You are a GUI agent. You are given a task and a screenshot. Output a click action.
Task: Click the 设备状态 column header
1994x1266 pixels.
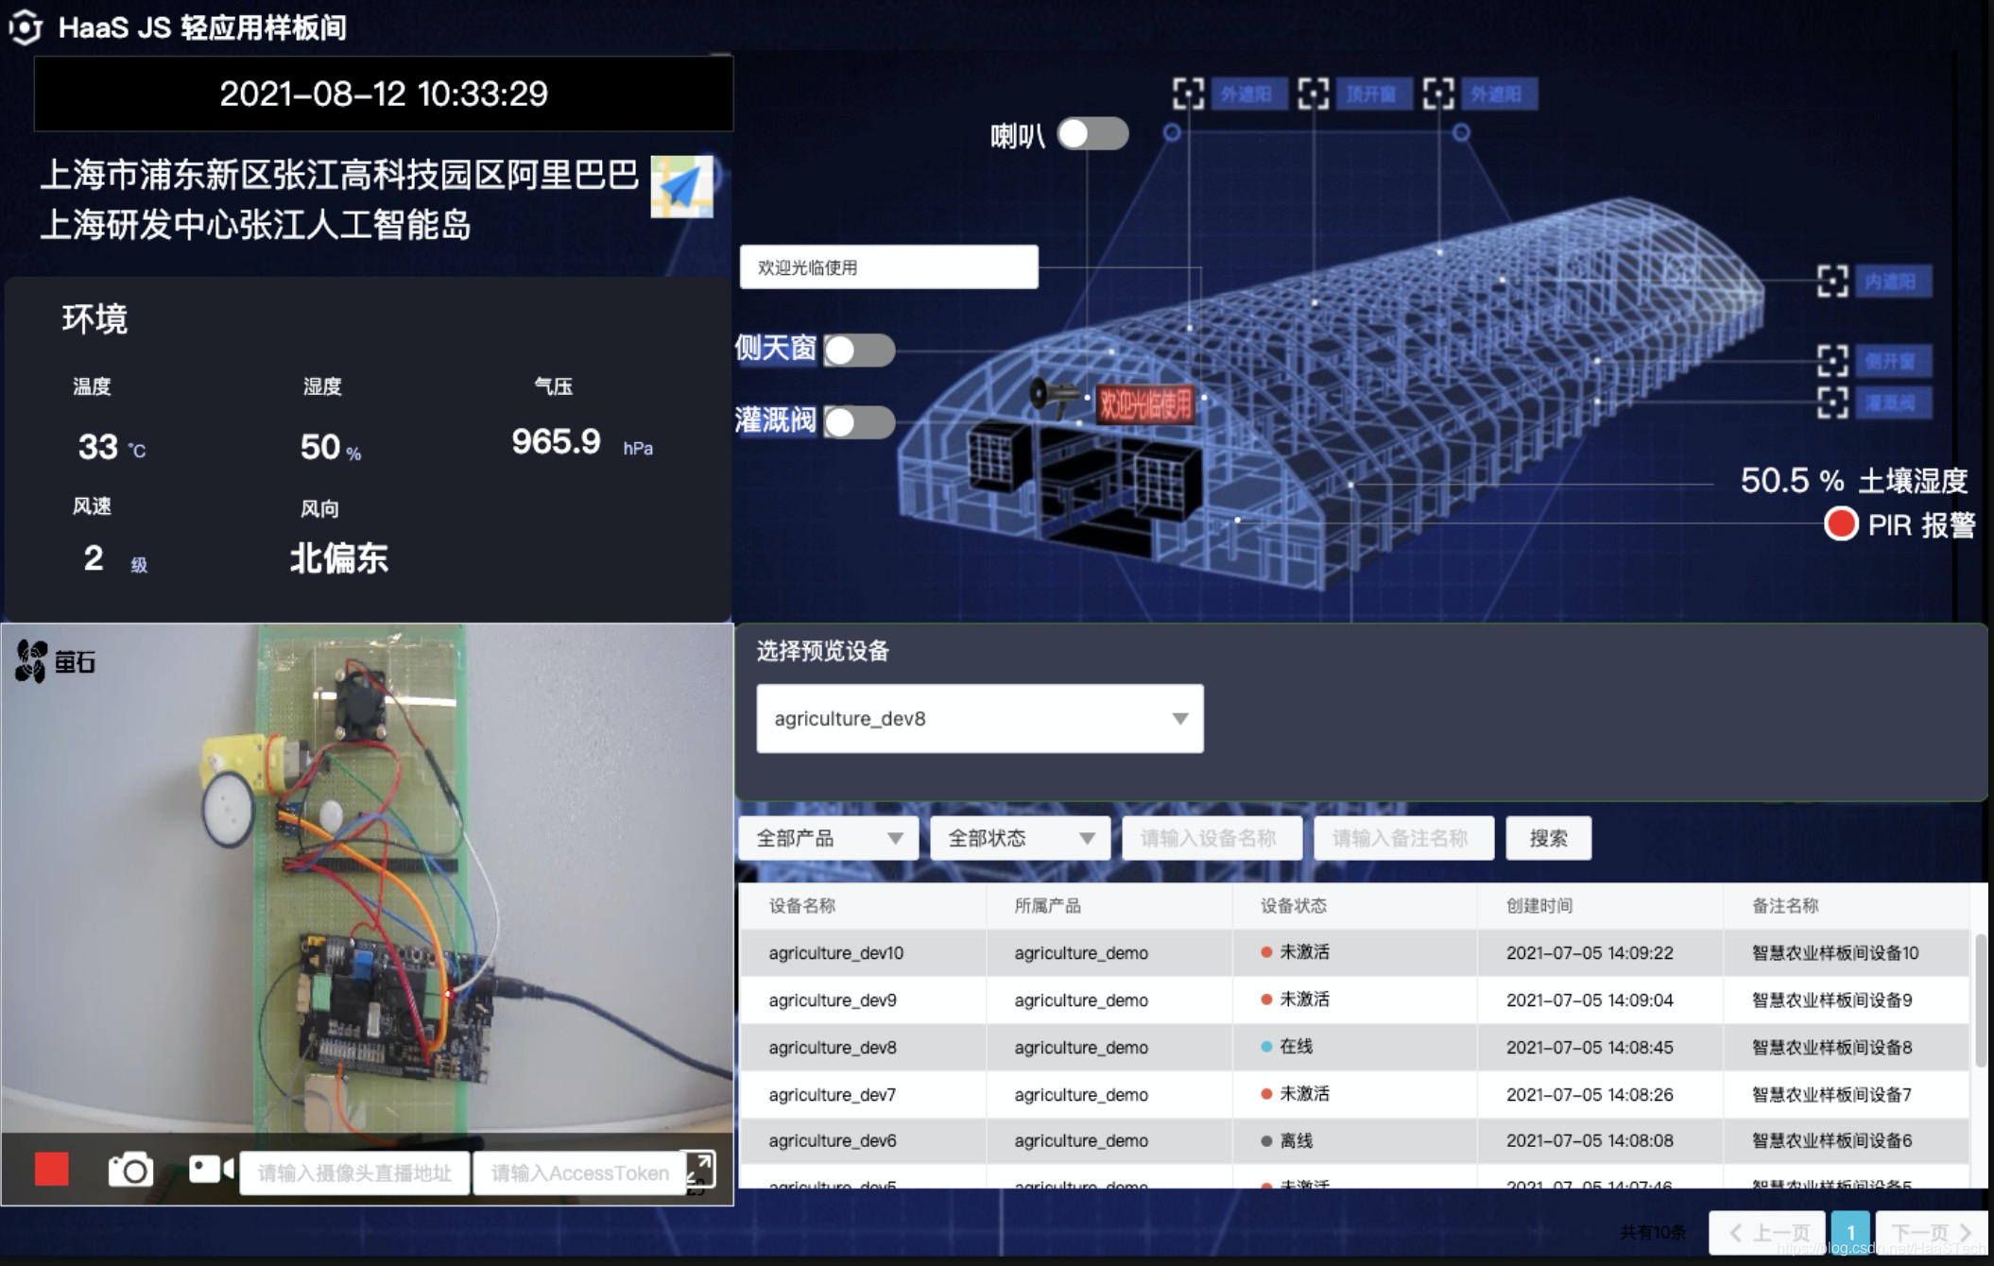tap(1293, 906)
